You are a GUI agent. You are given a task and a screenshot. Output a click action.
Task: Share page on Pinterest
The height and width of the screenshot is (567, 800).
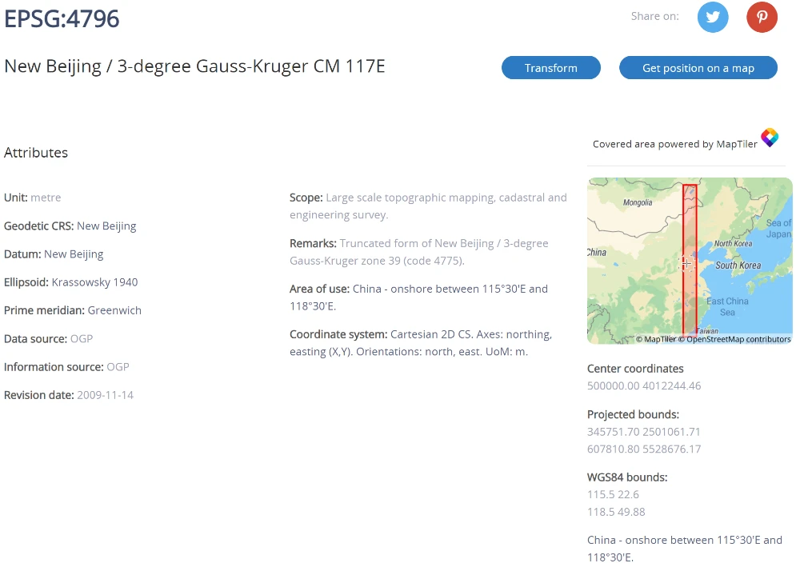pyautogui.click(x=762, y=17)
